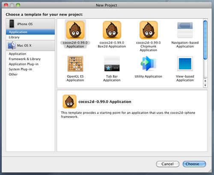
Task: Click the Mac OS X section header text
Action: [24, 46]
